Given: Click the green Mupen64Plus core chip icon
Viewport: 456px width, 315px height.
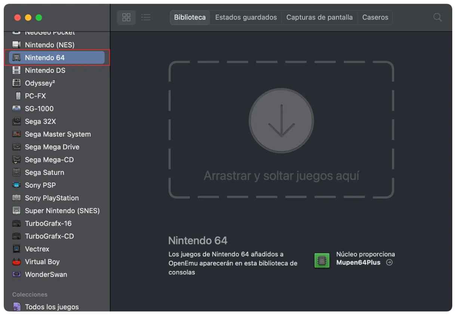Looking at the screenshot, I should click(x=321, y=260).
